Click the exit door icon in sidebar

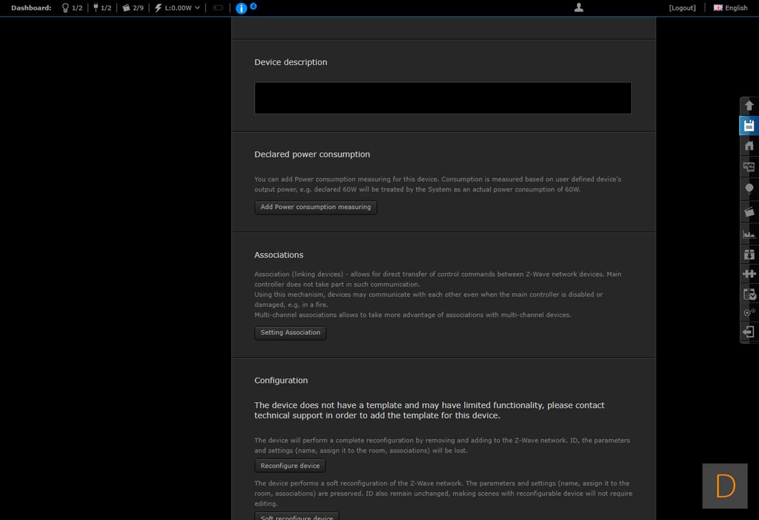749,332
